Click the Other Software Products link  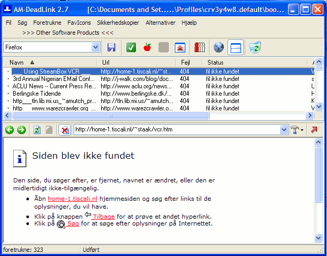[68, 33]
